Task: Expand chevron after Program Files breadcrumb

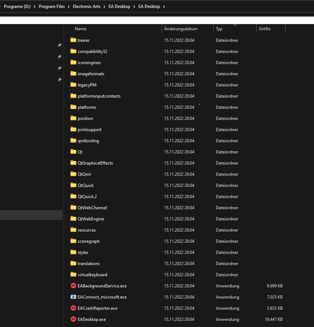Action: tap(69, 7)
